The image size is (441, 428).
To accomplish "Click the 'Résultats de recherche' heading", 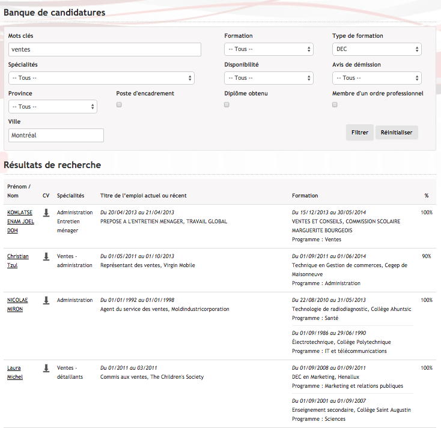I will (x=52, y=165).
